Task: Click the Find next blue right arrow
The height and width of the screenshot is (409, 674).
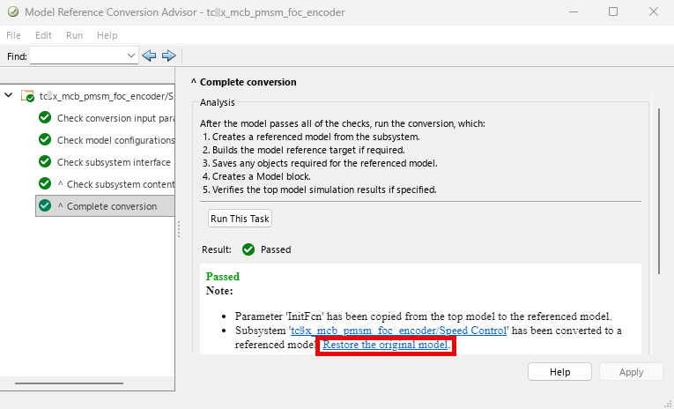Action: tap(169, 56)
